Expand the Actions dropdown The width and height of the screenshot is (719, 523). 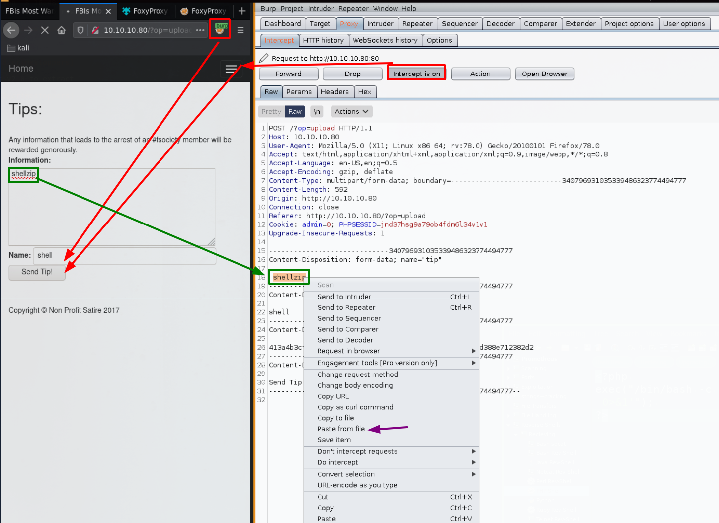[351, 112]
